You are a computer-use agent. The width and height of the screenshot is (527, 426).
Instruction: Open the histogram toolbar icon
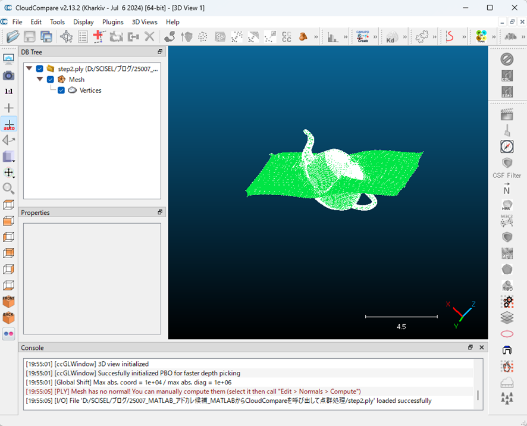click(x=332, y=37)
